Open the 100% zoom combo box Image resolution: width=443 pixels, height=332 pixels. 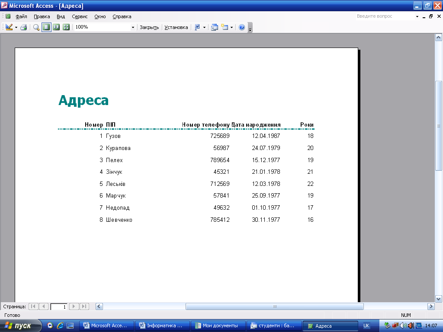pos(105,27)
